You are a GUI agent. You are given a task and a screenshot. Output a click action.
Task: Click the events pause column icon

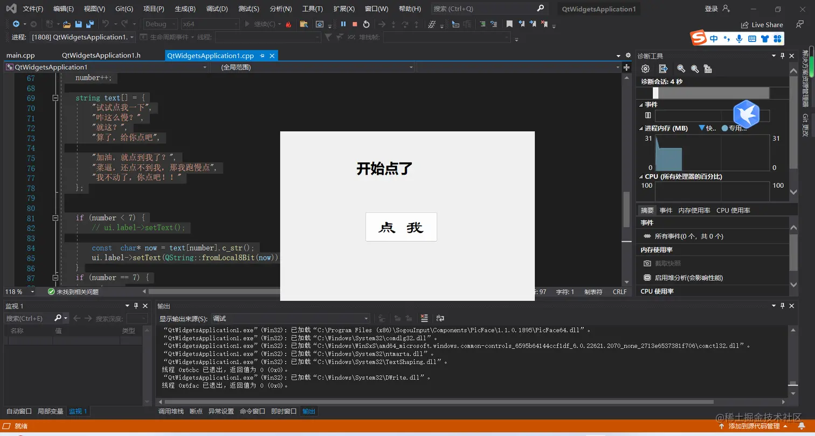click(x=648, y=115)
